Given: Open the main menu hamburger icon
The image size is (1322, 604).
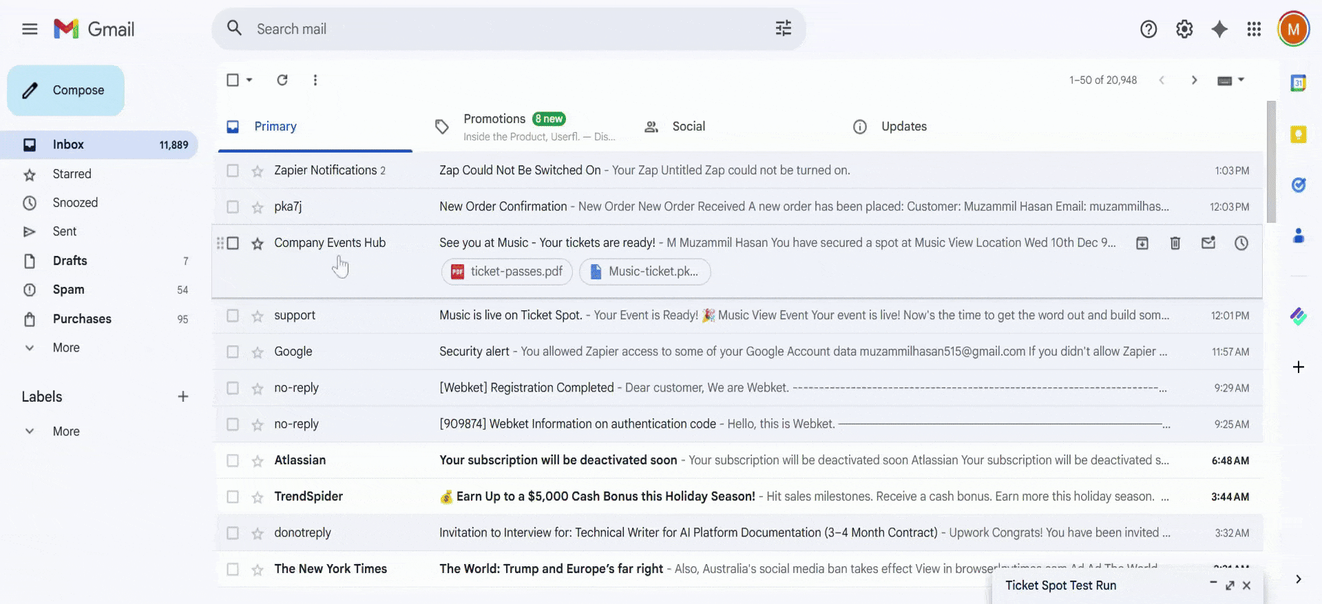Looking at the screenshot, I should click(30, 29).
